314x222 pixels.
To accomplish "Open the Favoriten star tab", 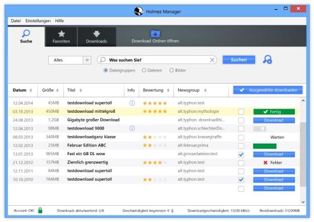I will 61,37.
